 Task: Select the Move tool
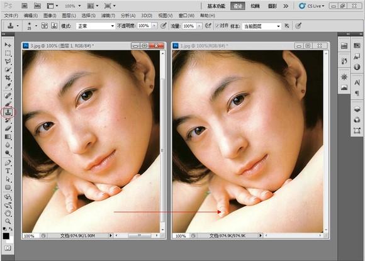[8, 45]
